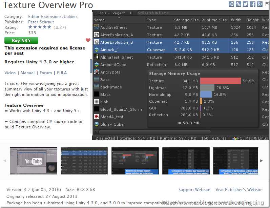
Task: Click scroll-left arrow of texture list
Action: (x=96, y=132)
